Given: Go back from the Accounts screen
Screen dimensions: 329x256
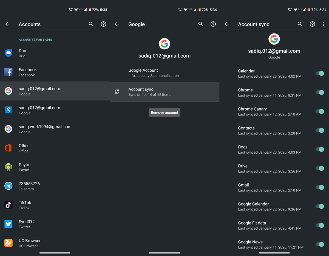Looking at the screenshot, I should click(x=7, y=24).
